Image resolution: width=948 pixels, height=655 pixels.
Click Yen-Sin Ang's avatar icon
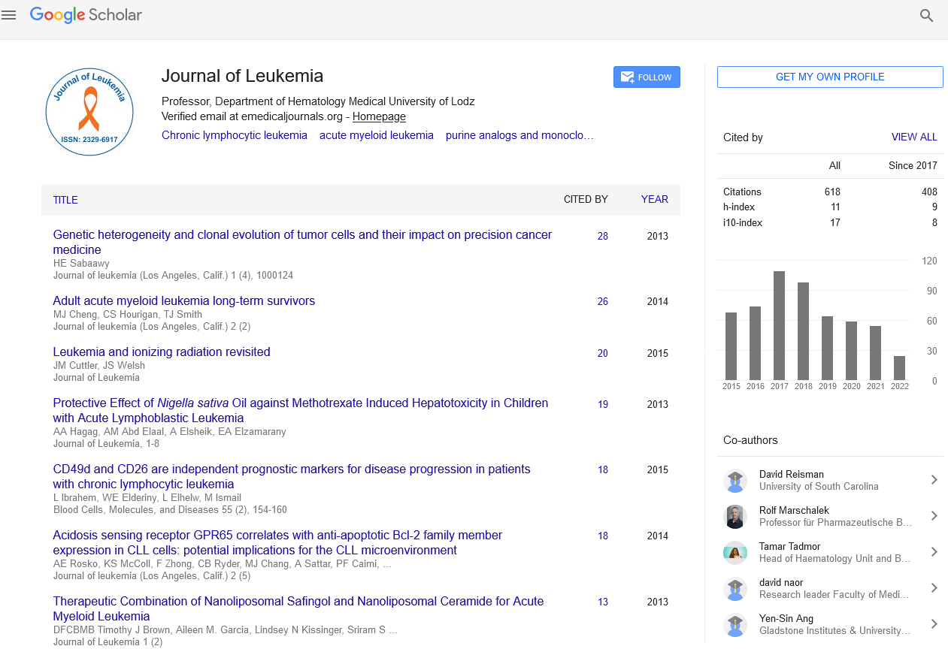pos(734,625)
